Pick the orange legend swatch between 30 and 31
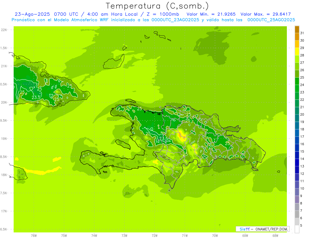This screenshot has width=309, height=239. click(297, 37)
